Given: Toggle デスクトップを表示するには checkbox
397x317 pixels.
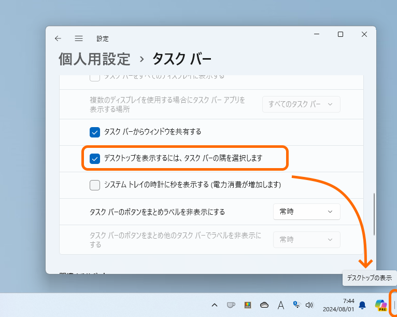Looking at the screenshot, I should click(95, 159).
